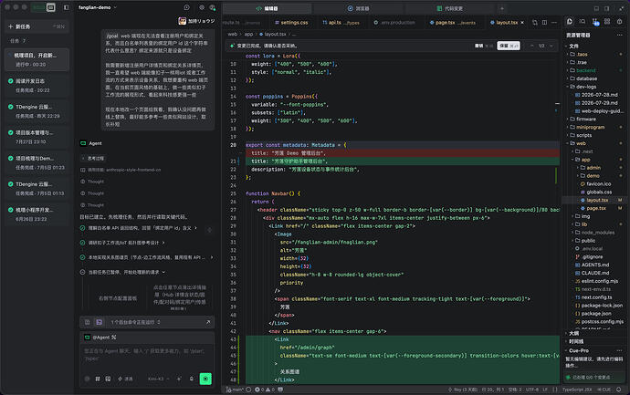Screen dimensions: 630x395
Task: Switch to the 代码变更 code changes tab
Action: [449, 8]
